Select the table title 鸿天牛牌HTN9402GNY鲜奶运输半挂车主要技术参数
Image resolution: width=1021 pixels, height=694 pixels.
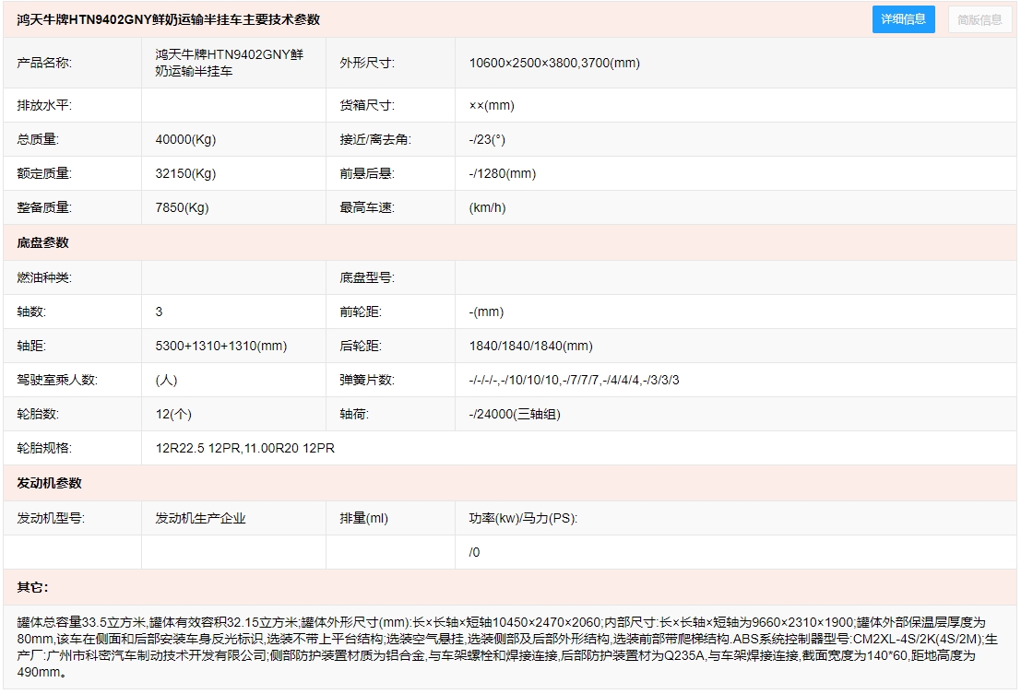168,19
